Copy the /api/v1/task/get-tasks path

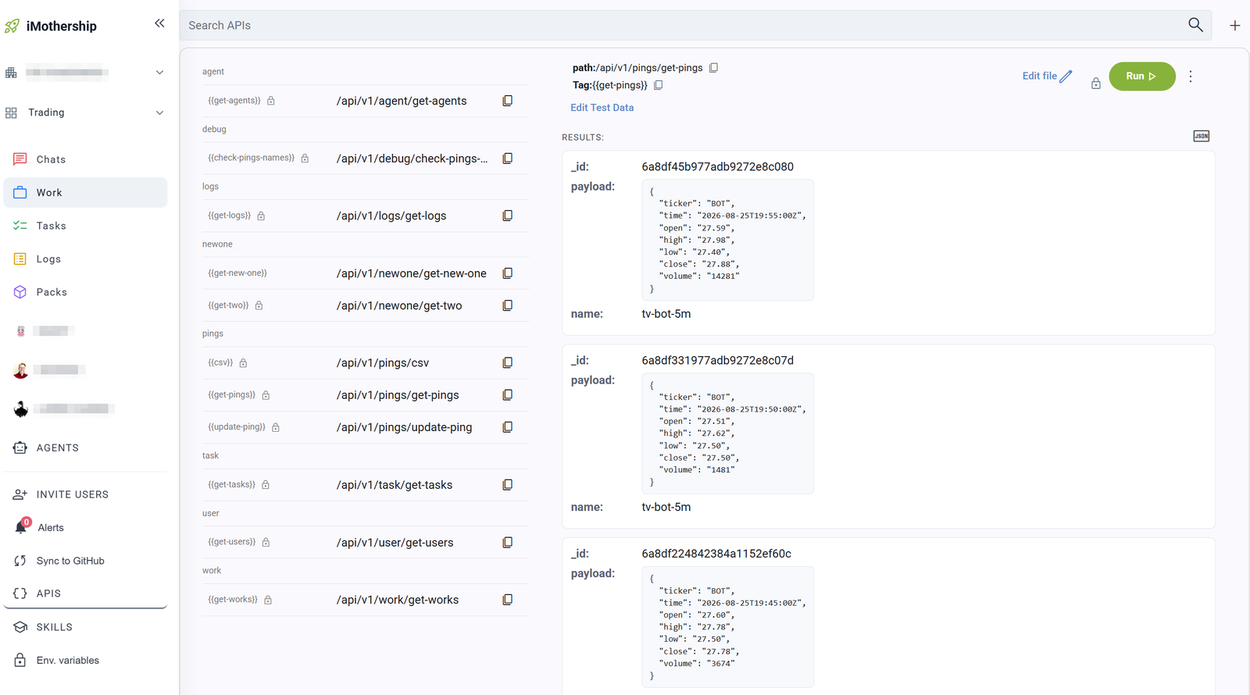point(508,485)
